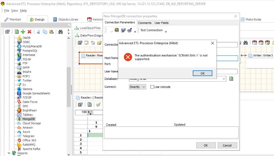This screenshot has height=156, width=274.
Task: Select Tableau connection type
Action: (x=28, y=115)
